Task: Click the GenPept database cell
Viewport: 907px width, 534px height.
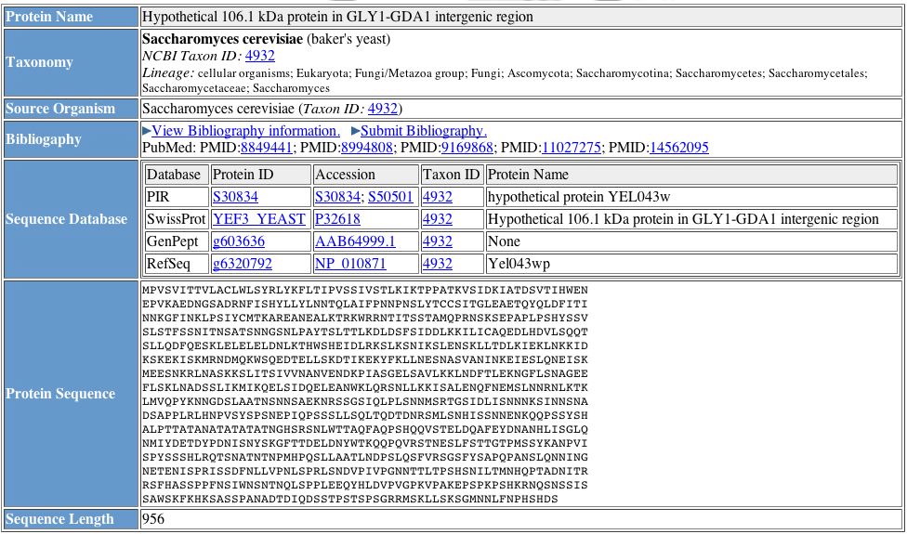Action: [x=176, y=241]
